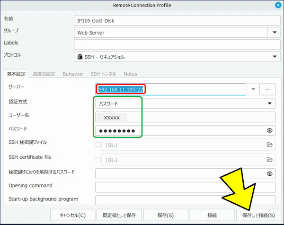The height and width of the screenshot is (225, 284).
Task: Click the profile name field IP105 Gold-Disk
Action: [x=177, y=20]
